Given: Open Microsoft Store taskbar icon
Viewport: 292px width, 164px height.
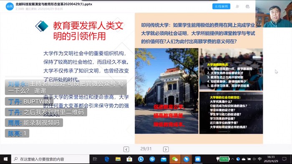Looking at the screenshot, I should tap(129, 159).
